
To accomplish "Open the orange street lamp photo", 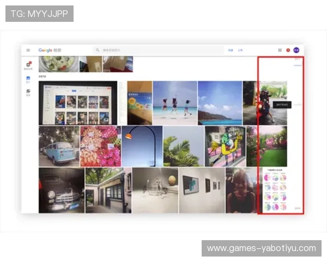I will point(142,146).
